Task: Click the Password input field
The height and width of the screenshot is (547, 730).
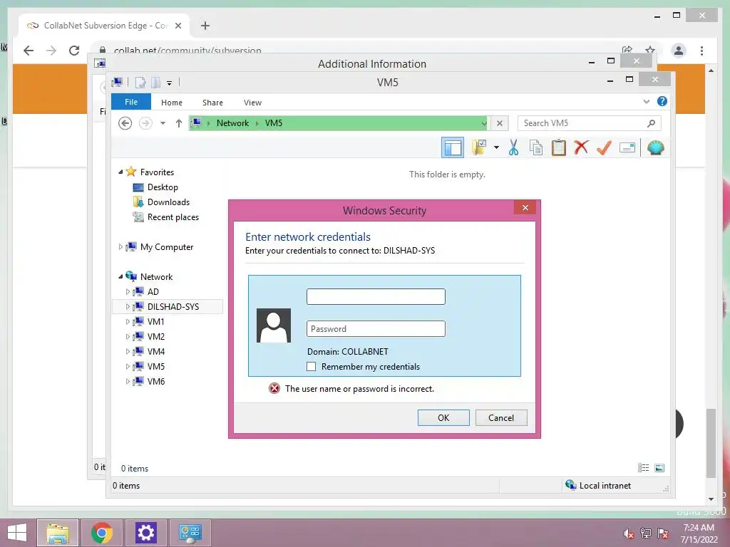Action: 376,329
